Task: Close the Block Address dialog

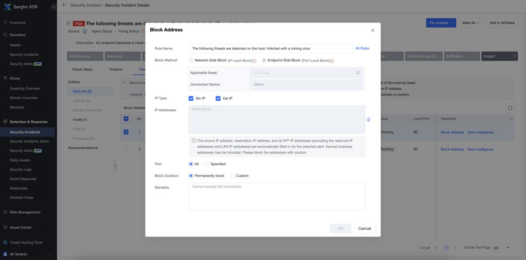Action: coord(373,30)
